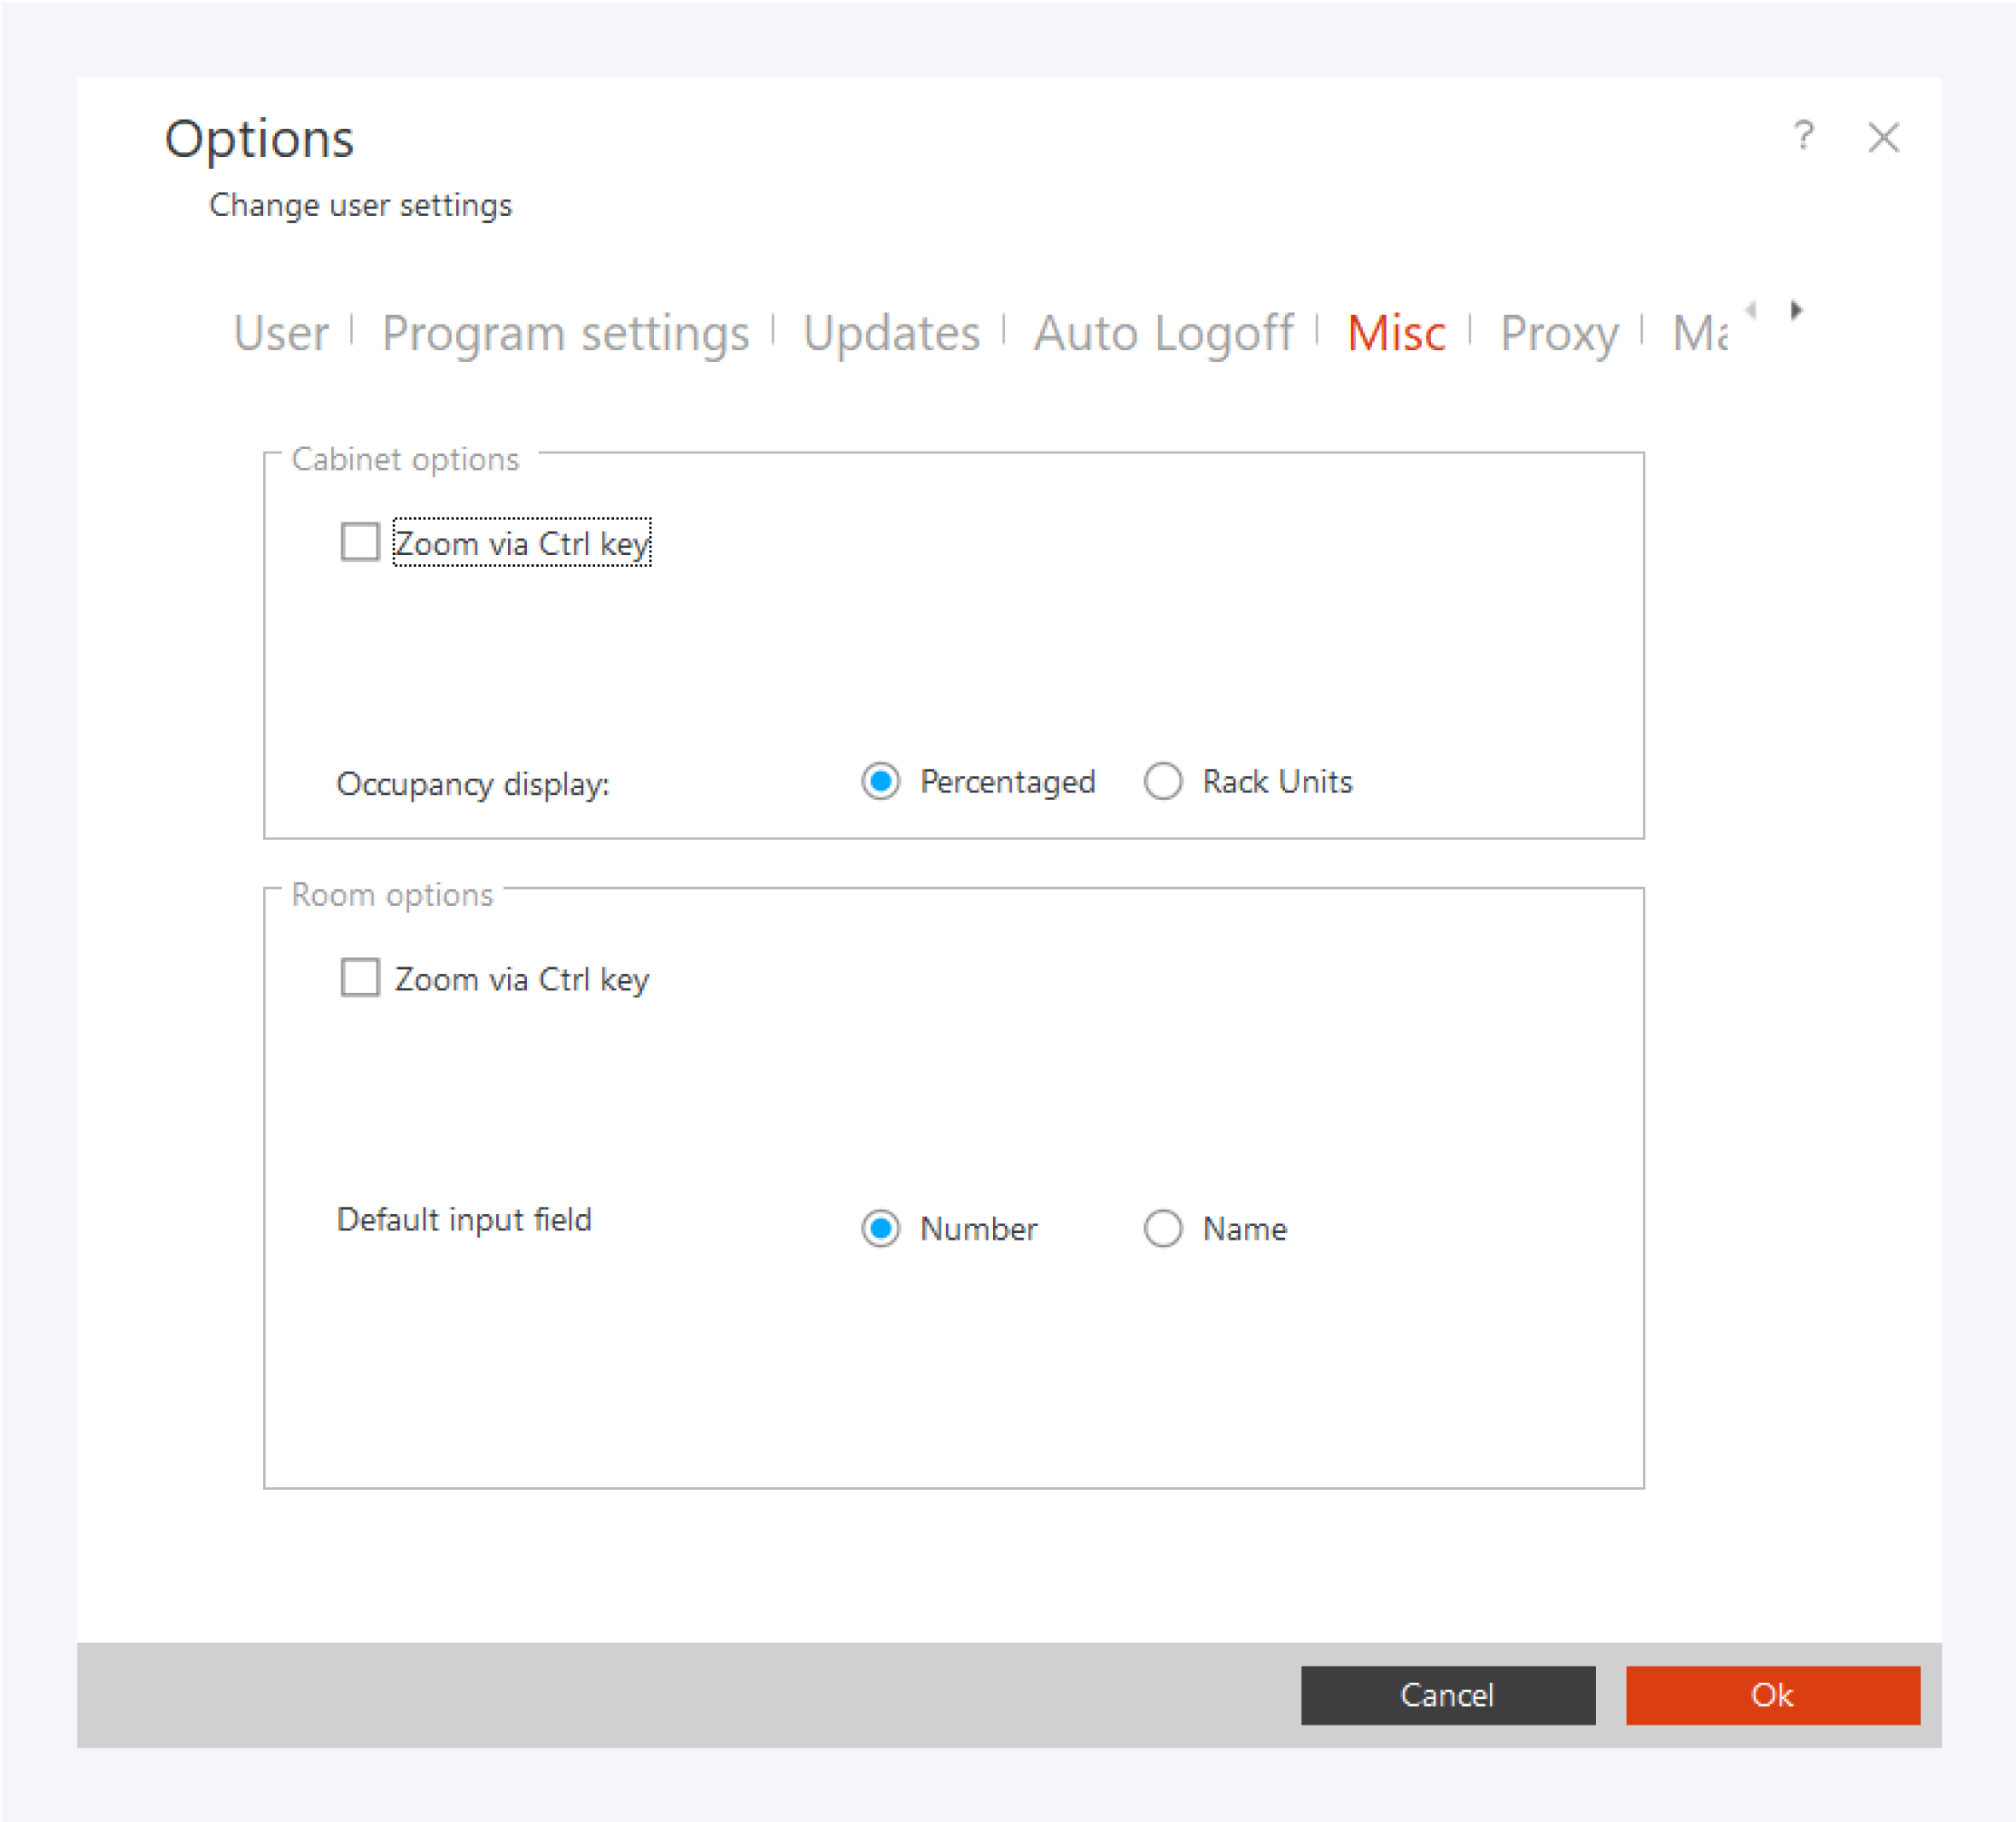This screenshot has width=2016, height=1822.
Task: Choose Rack Units occupancy display
Action: pyautogui.click(x=1163, y=781)
